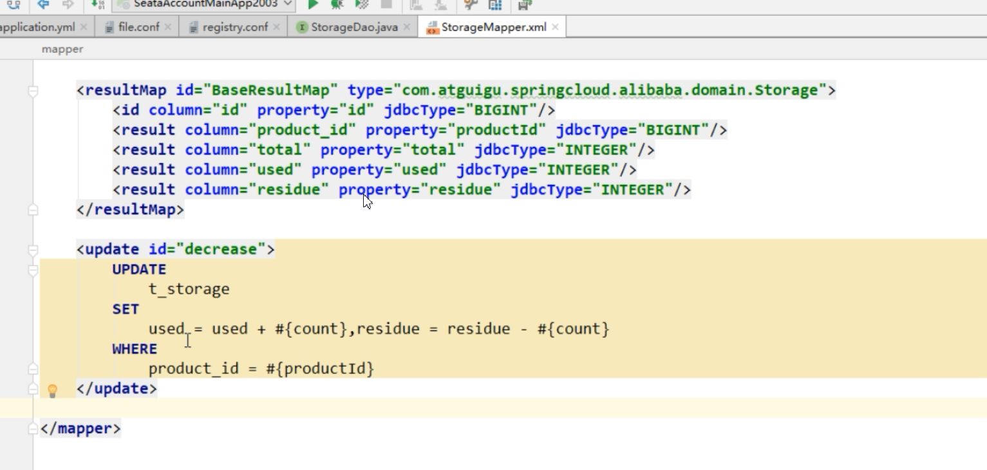This screenshot has height=470, width=987.
Task: Click StorageDao.java interface icon
Action: pos(302,27)
